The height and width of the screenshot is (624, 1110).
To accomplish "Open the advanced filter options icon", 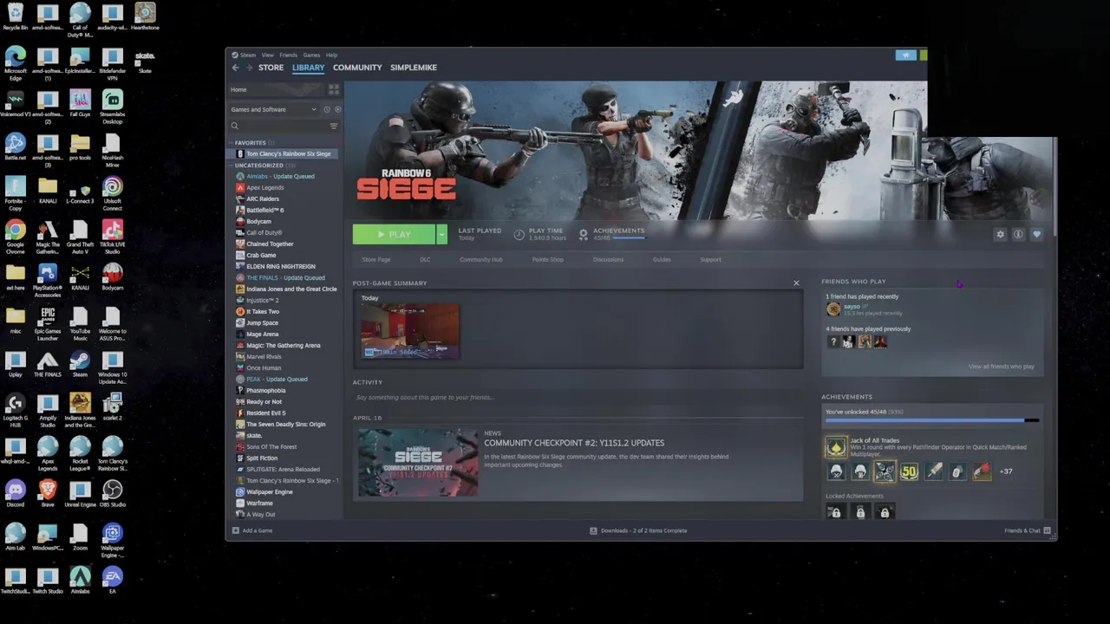I will pos(334,126).
